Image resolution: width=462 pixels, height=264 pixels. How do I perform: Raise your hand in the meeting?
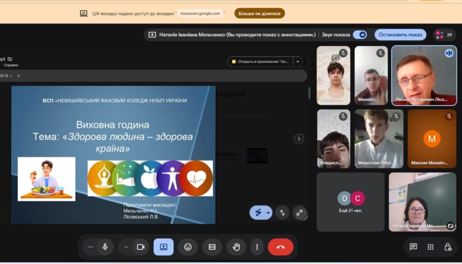tap(236, 247)
